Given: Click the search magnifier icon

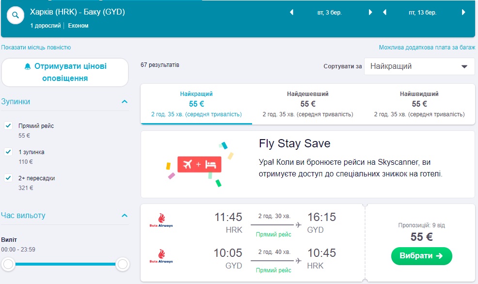Looking at the screenshot, I should (x=16, y=16).
